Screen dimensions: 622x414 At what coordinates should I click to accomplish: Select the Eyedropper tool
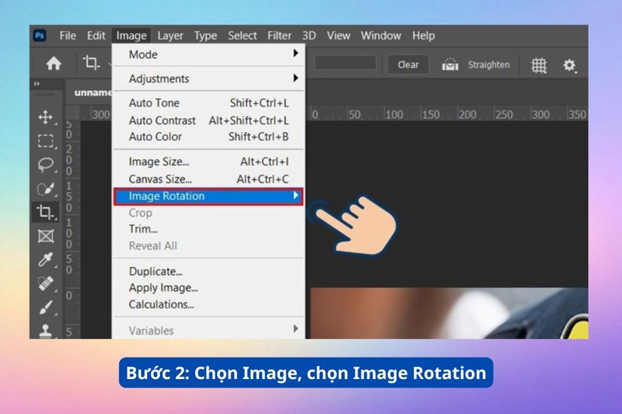46,259
